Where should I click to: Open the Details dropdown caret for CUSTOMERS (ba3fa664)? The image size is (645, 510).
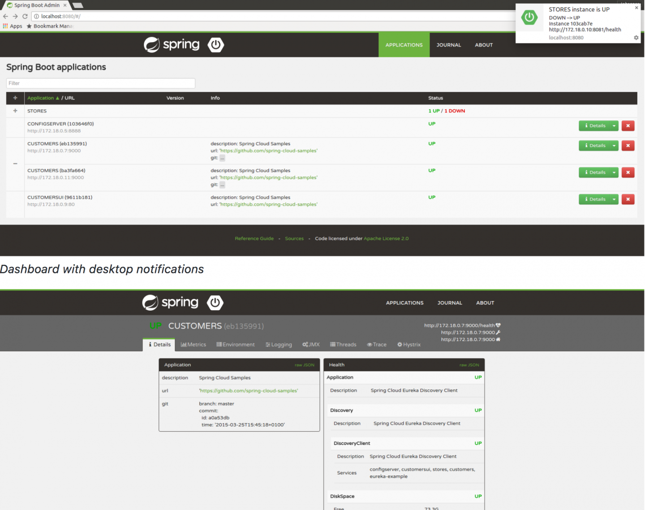point(614,173)
